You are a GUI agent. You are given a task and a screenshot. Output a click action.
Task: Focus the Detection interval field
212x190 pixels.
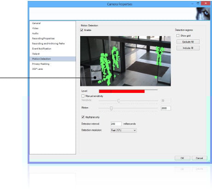coord(116,124)
